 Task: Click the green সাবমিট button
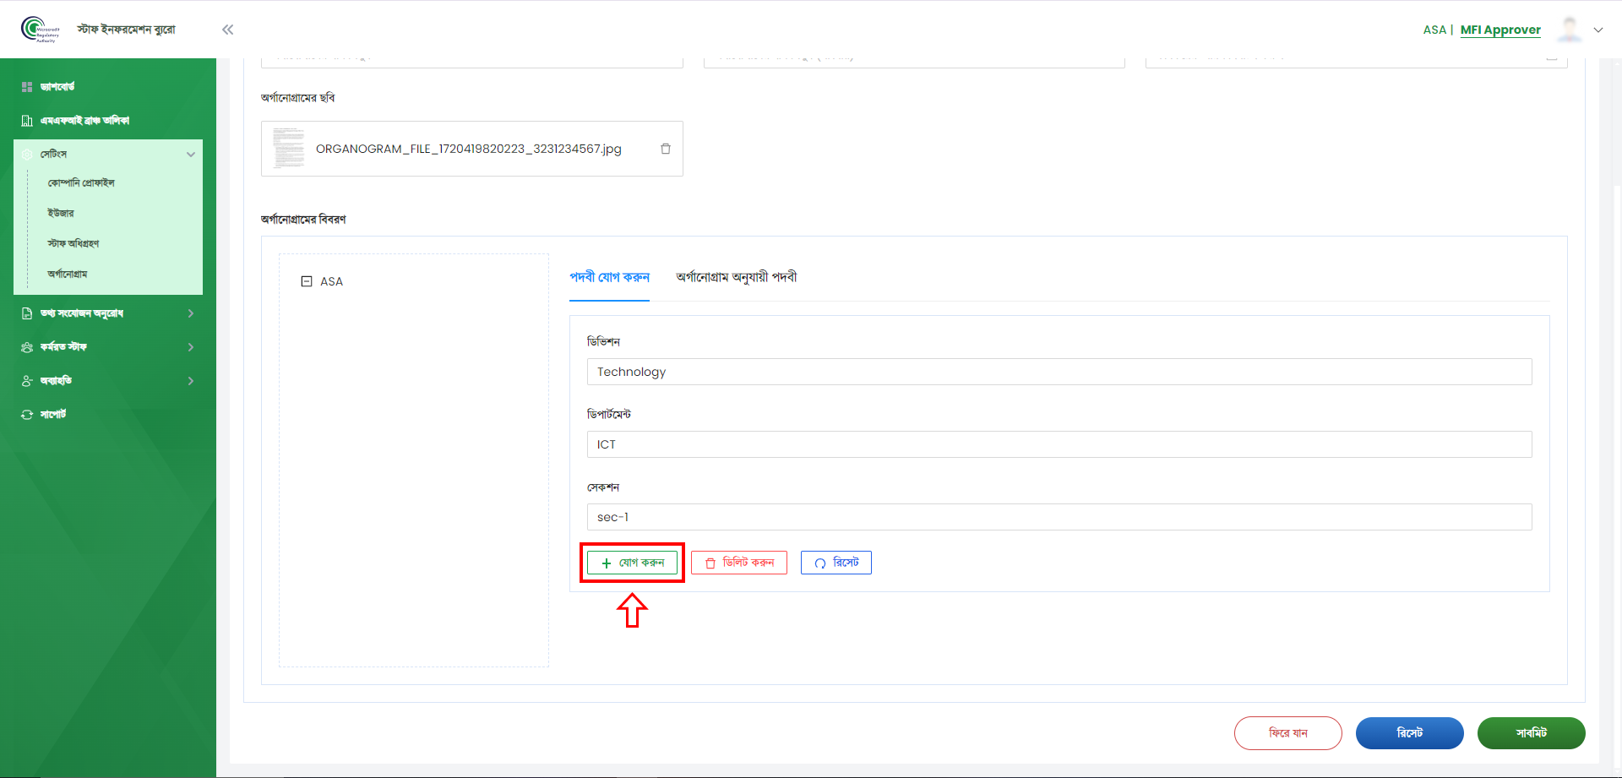point(1532,733)
